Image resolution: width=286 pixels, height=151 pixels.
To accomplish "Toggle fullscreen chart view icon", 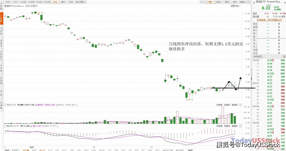I will (x=249, y=2).
